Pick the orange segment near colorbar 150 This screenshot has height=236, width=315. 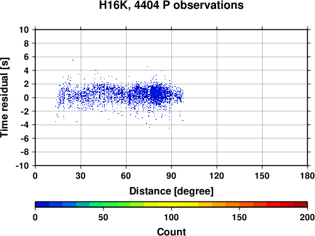[x=239, y=205]
